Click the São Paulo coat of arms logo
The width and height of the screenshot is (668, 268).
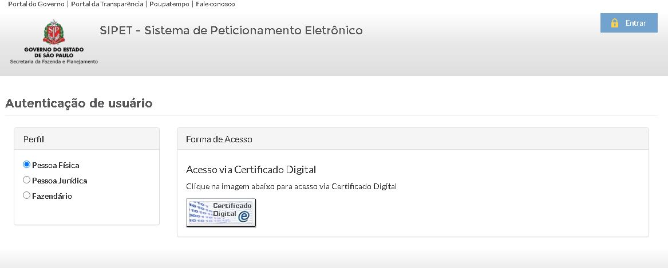(54, 32)
